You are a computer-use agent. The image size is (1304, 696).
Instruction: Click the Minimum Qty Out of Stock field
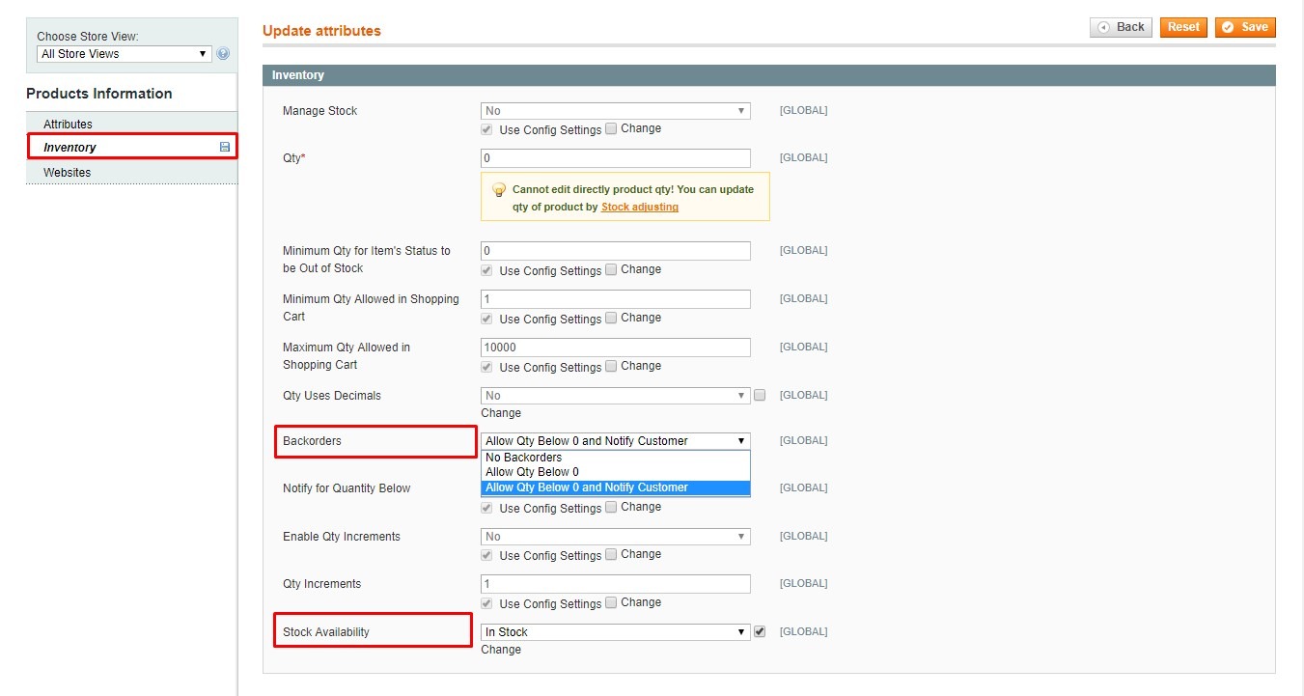pos(616,251)
